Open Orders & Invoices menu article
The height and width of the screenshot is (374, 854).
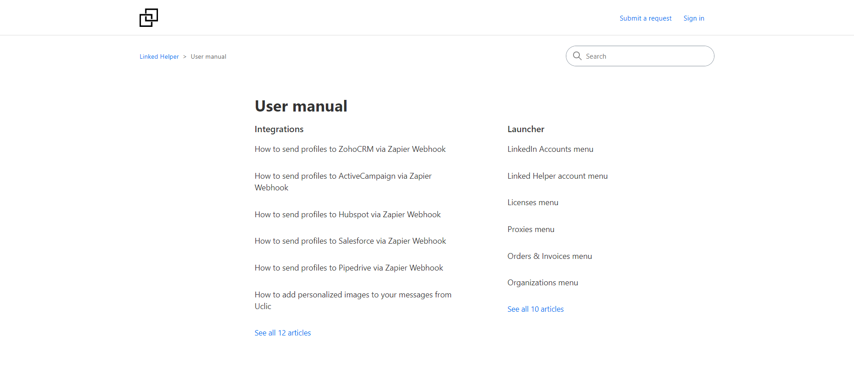tap(550, 256)
